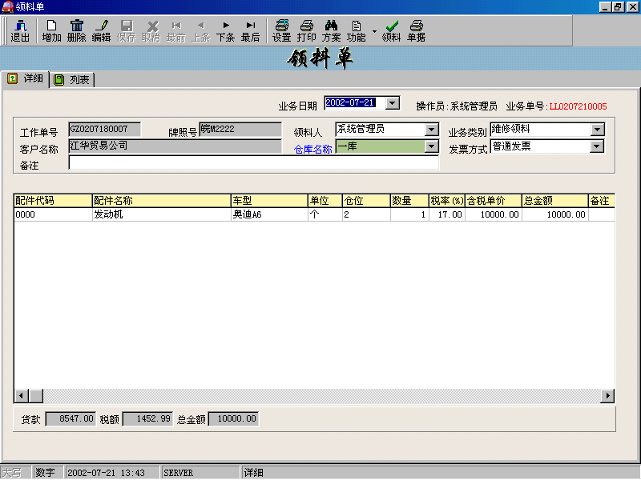This screenshot has width=641, height=480.
Task: Click the 货款 field showing 8547.00
Action: click(71, 418)
